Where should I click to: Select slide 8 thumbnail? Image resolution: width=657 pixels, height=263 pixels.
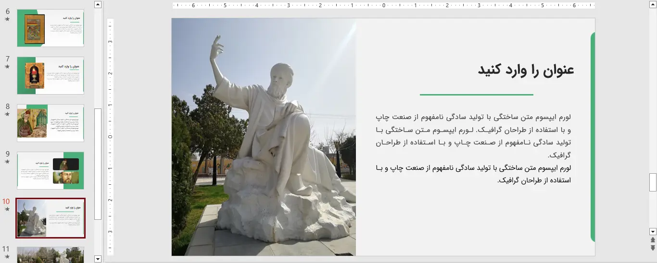tap(51, 123)
